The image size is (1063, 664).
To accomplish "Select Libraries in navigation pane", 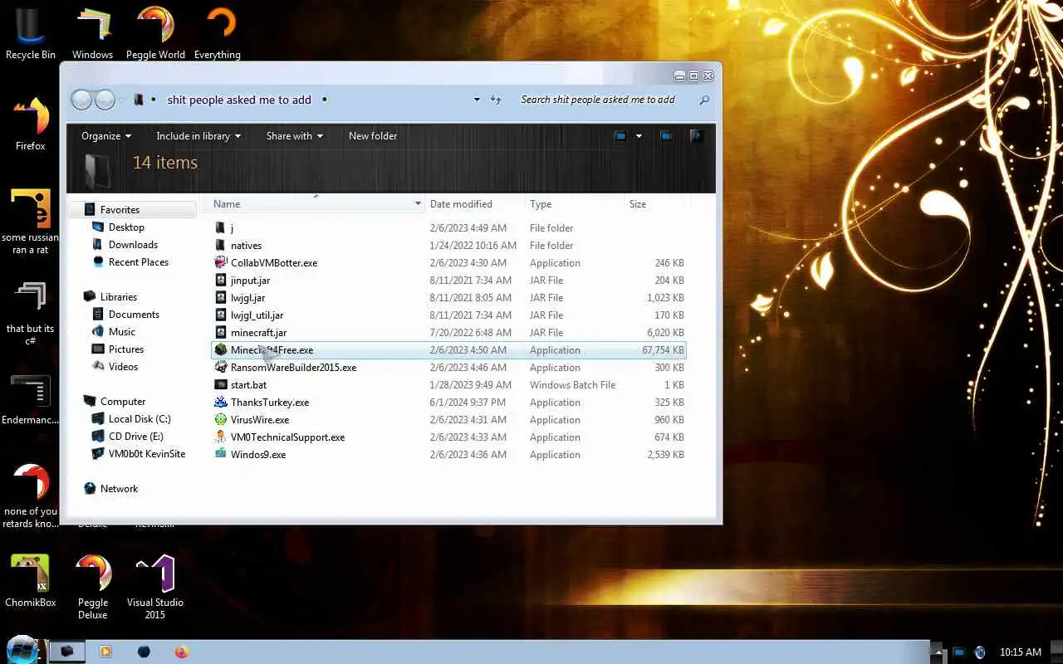I will 119,297.
